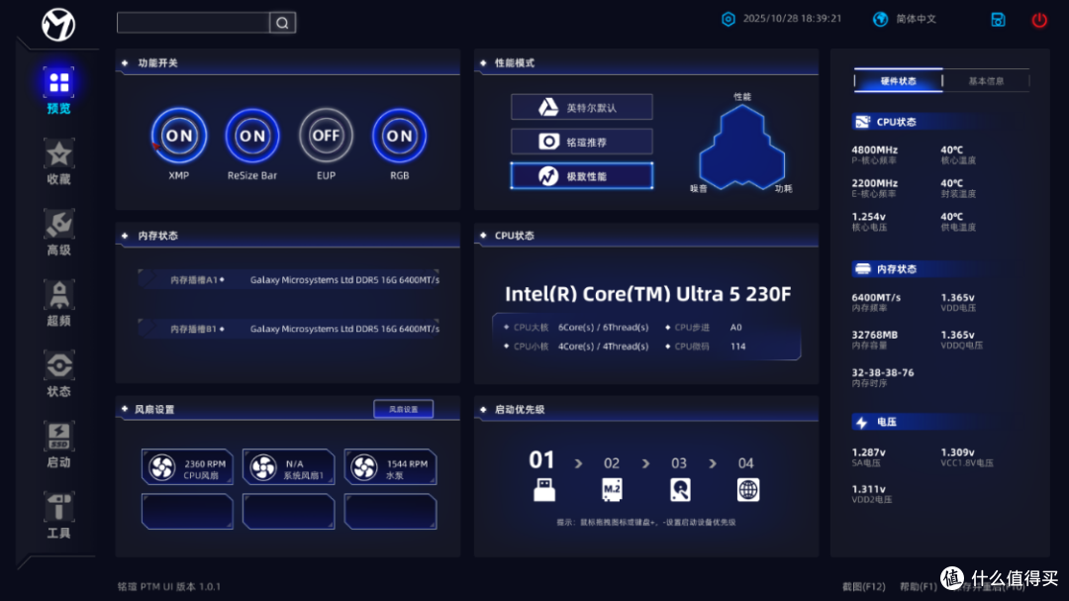The image size is (1069, 601).
Task: Click the 32768MB memory capacity value
Action: [x=875, y=335]
